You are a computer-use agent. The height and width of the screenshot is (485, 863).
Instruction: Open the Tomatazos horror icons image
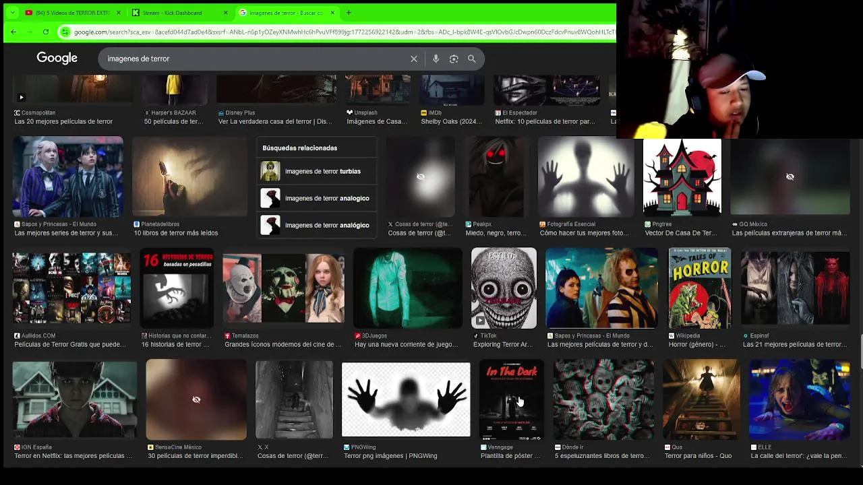[283, 288]
